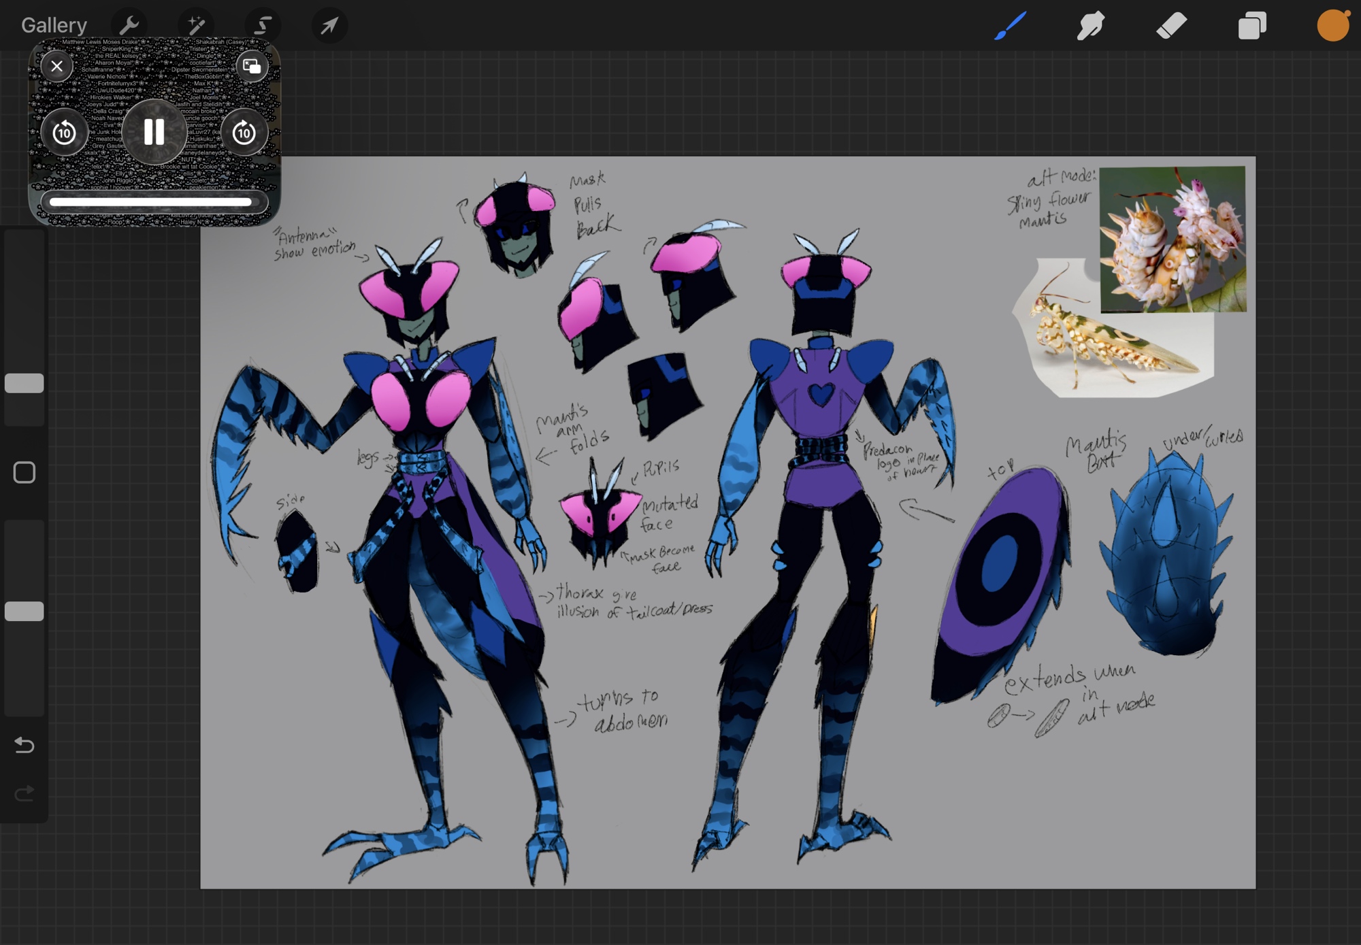Select the Smudge tool
The image size is (1361, 945).
point(1090,25)
